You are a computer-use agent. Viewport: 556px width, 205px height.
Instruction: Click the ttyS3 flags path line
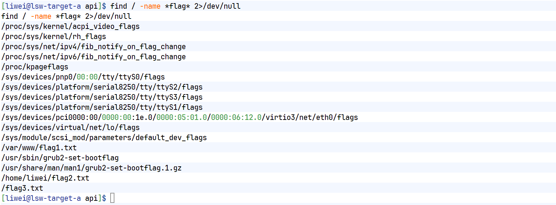102,97
